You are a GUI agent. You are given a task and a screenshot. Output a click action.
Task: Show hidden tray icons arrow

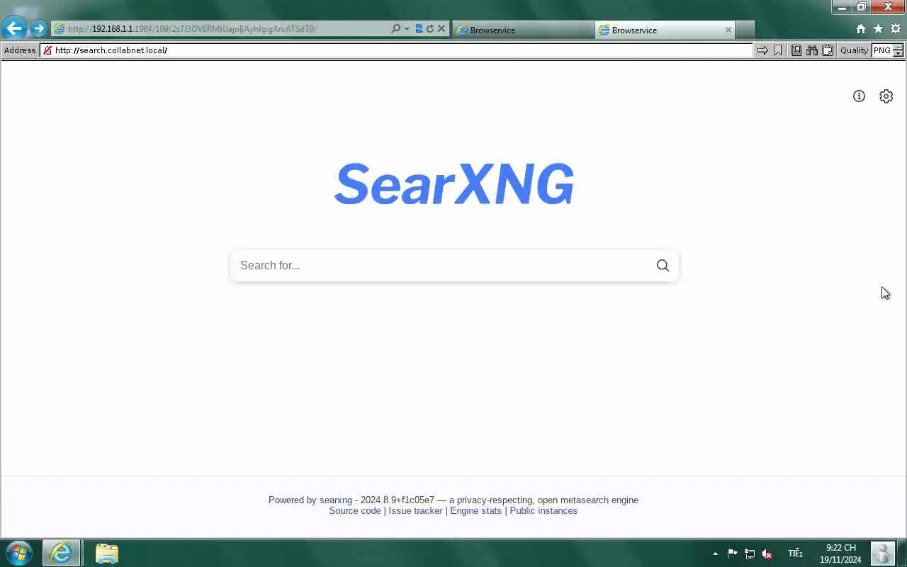pos(715,554)
